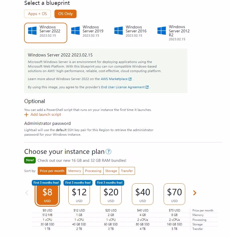Choose the $8 USD instance plan

(47, 194)
